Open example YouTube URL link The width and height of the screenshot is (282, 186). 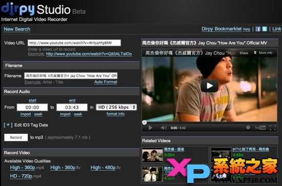point(89,54)
